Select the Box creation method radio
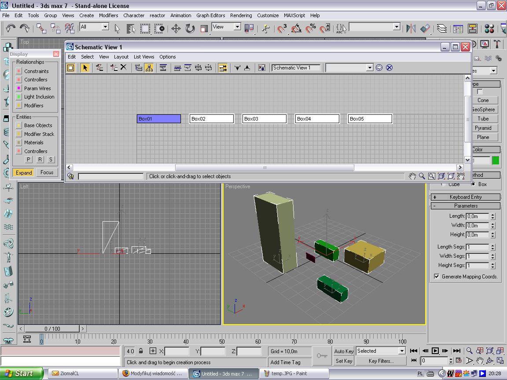Image resolution: width=507 pixels, height=380 pixels. [x=473, y=184]
